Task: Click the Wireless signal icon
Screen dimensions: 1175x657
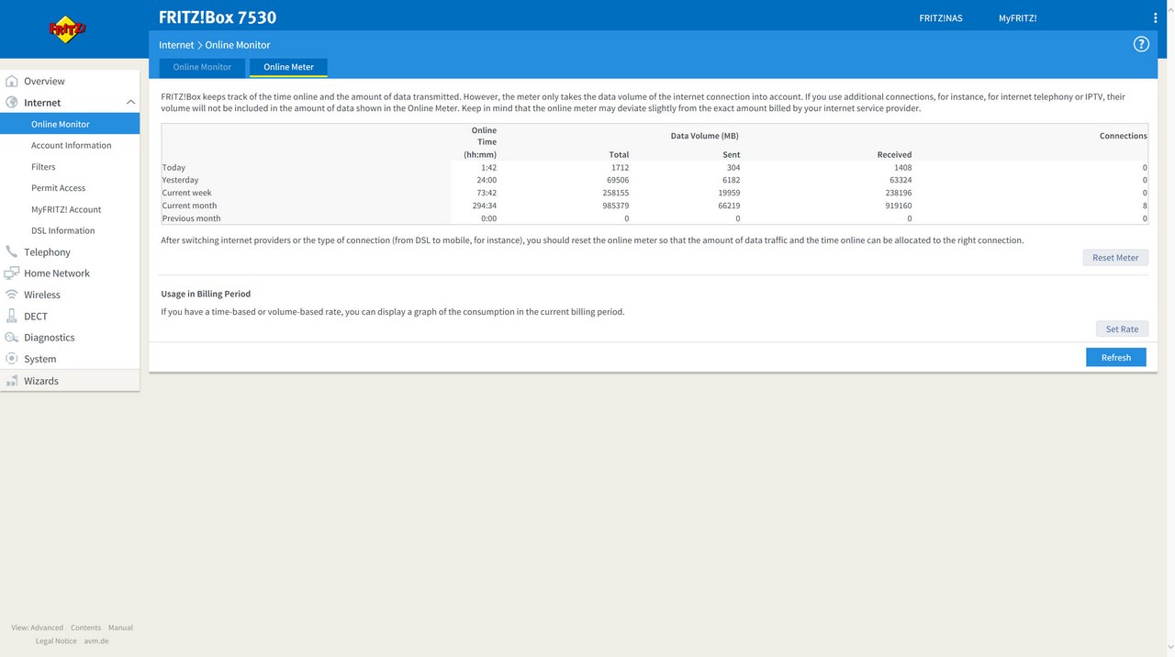Action: click(12, 295)
